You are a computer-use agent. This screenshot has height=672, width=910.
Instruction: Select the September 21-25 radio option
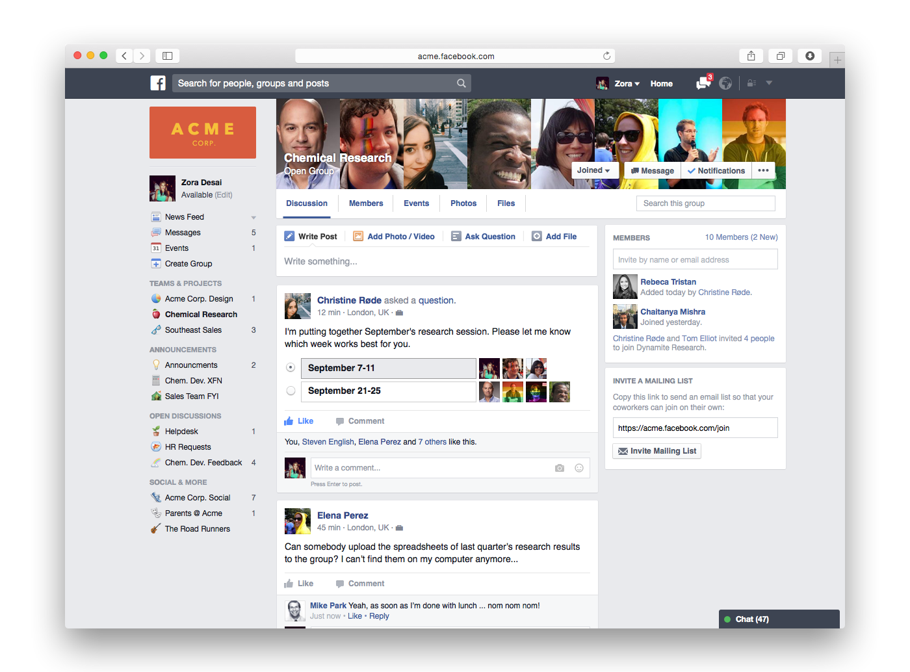(291, 391)
